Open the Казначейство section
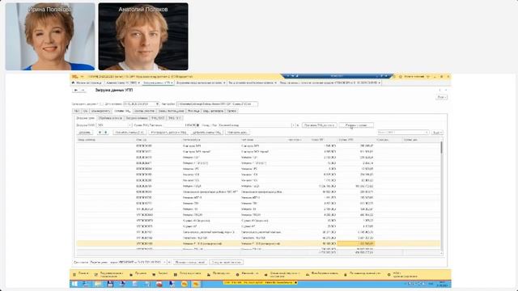The width and height of the screenshot is (518, 291). coord(248,274)
